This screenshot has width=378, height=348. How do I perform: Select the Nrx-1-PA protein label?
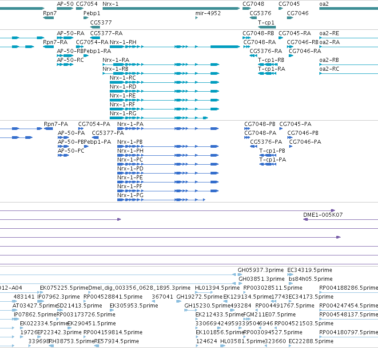point(130,124)
